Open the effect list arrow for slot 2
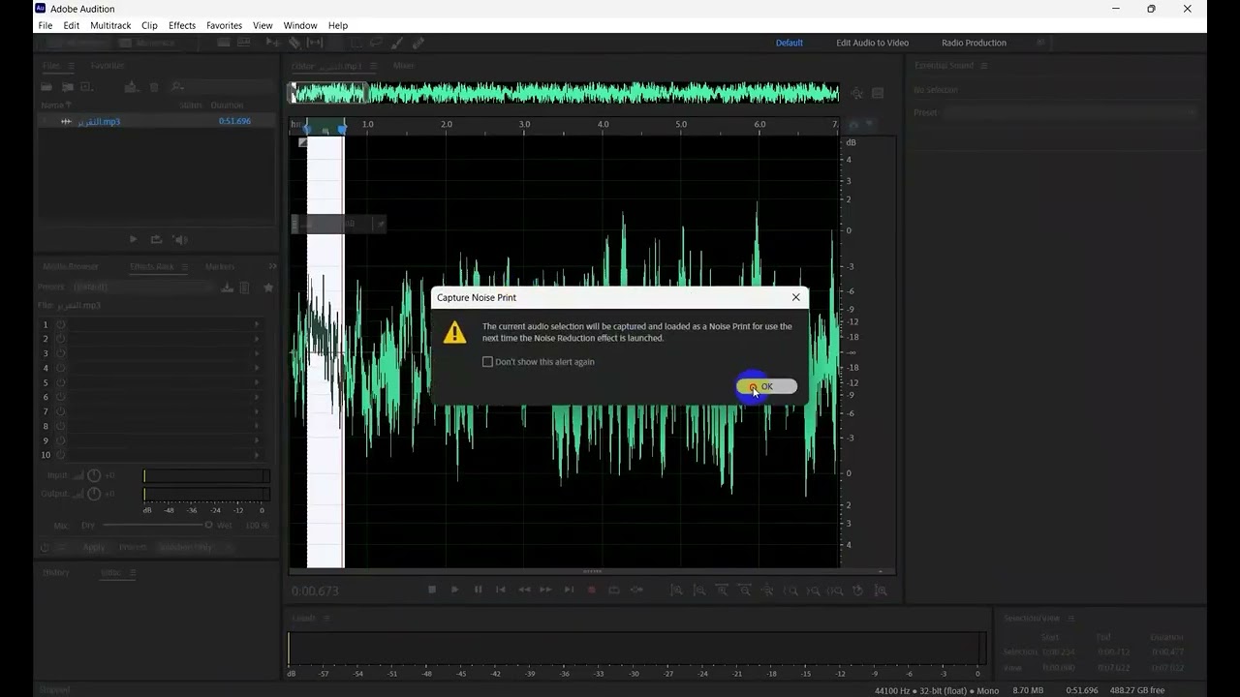 click(257, 339)
